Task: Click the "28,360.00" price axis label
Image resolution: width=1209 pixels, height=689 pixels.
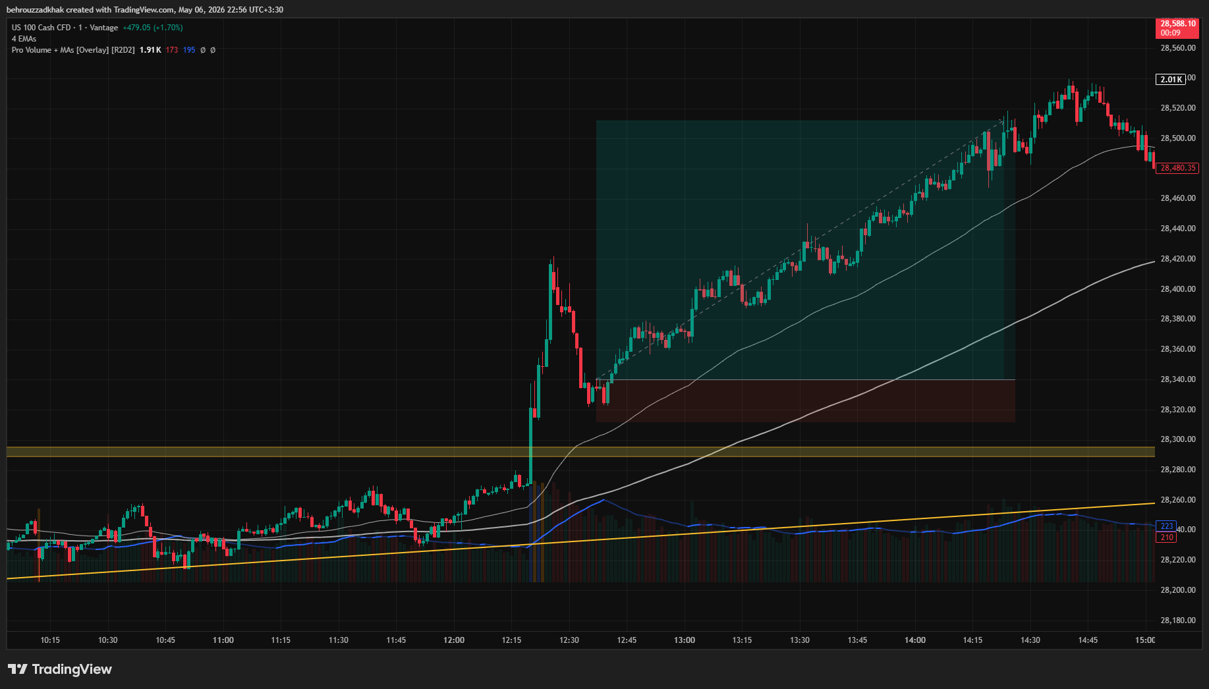Action: point(1178,349)
